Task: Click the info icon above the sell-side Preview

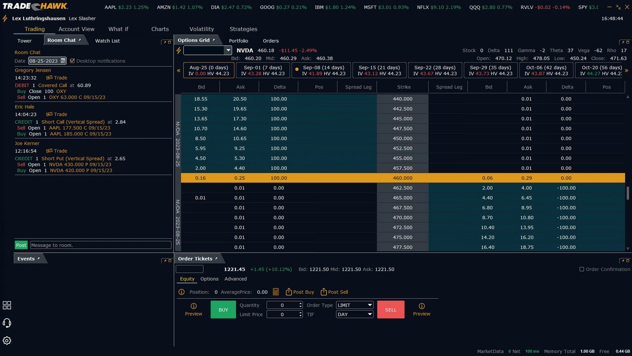Action: point(422,306)
